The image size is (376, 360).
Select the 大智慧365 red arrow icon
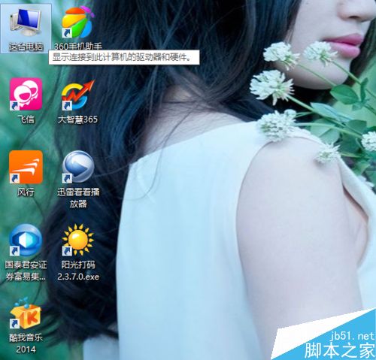point(78,95)
